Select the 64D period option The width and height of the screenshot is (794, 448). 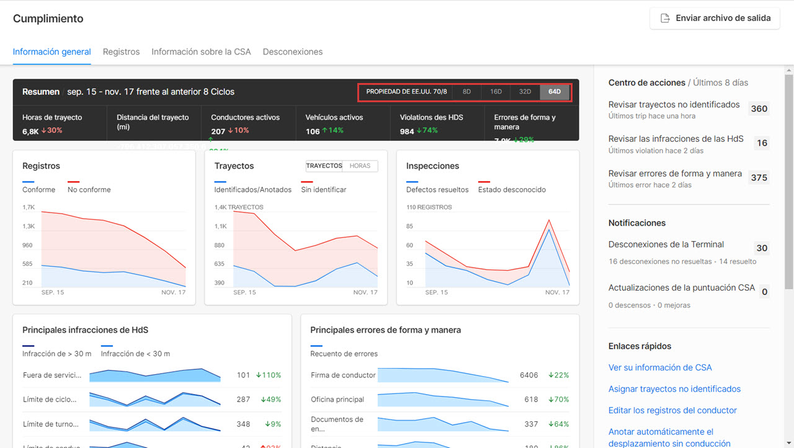tap(555, 92)
